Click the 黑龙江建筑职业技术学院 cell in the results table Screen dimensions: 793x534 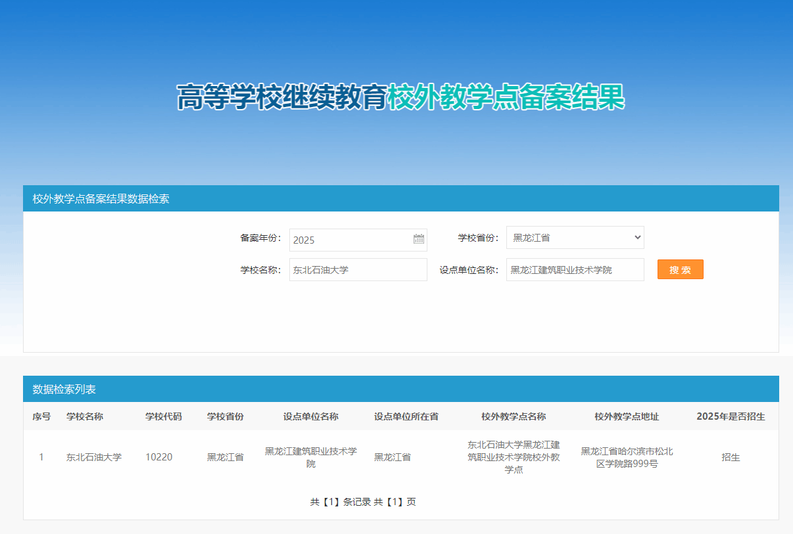(x=311, y=457)
